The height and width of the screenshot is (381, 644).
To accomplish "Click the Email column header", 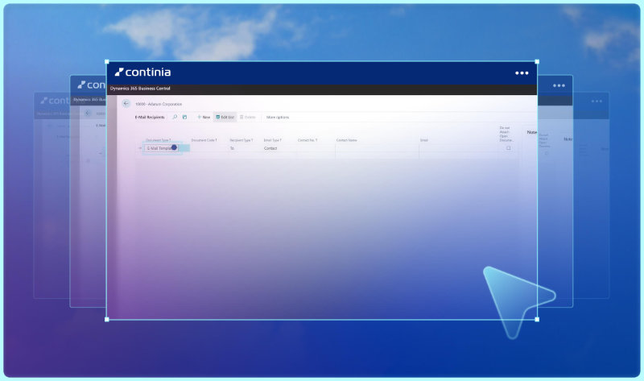I will point(424,140).
